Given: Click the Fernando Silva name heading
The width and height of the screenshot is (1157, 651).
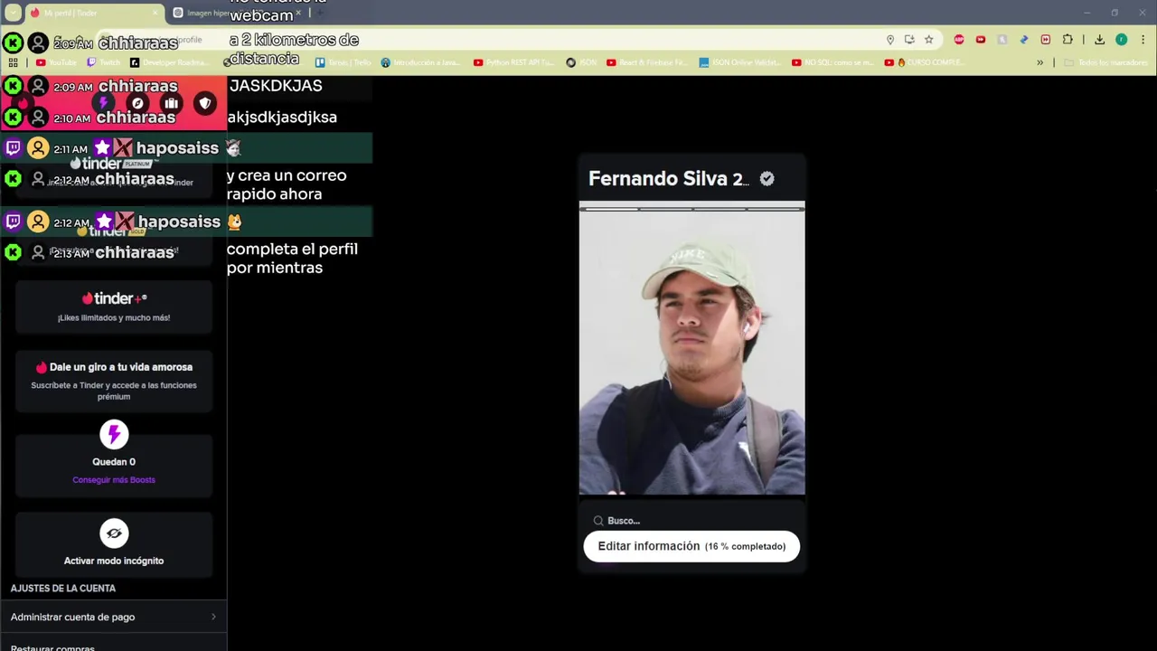Looking at the screenshot, I should (x=669, y=179).
